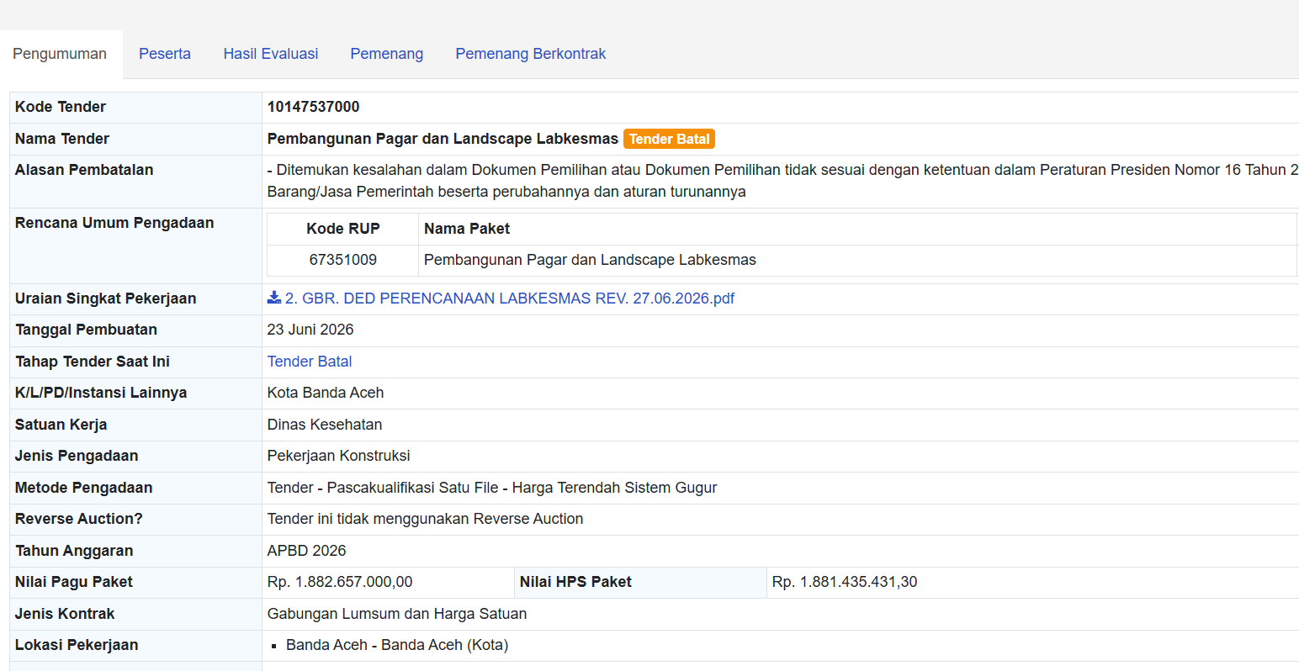Click the download icon beside the PDF link

274,298
